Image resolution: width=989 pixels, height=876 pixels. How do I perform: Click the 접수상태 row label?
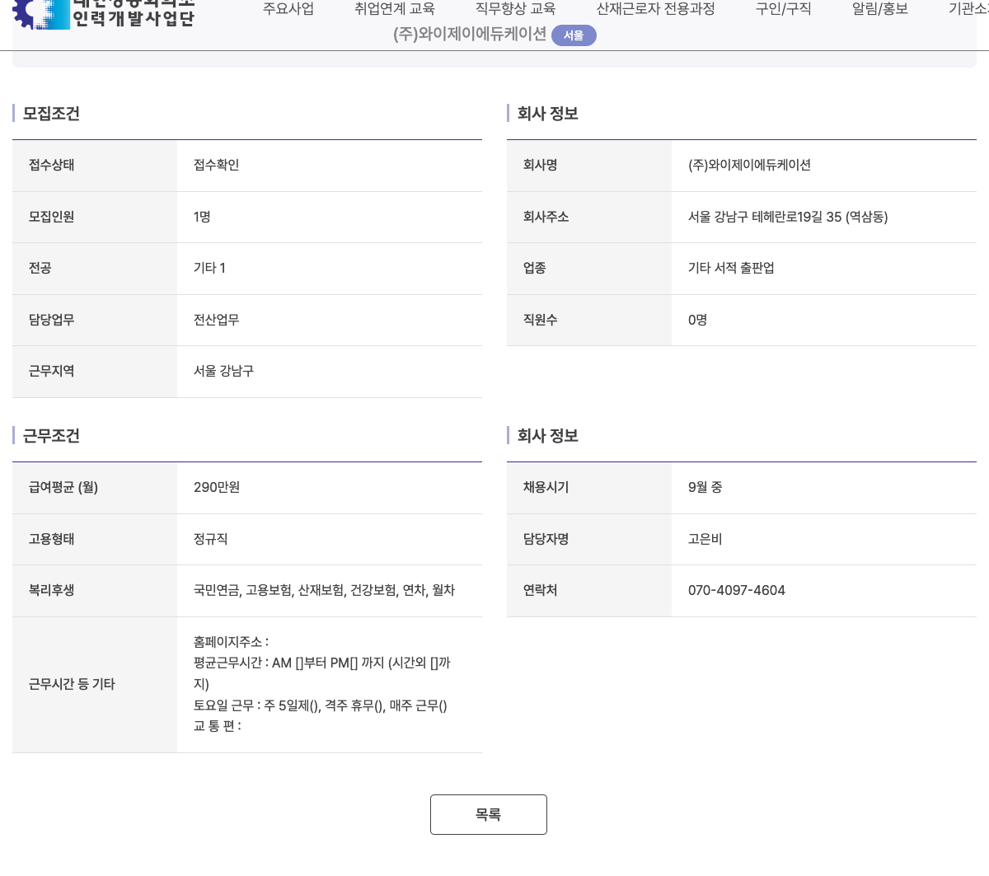[52, 165]
